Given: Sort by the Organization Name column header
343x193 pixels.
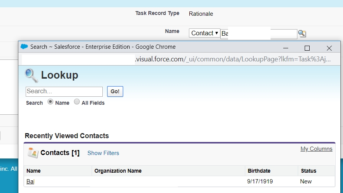Looking at the screenshot, I should (118, 171).
